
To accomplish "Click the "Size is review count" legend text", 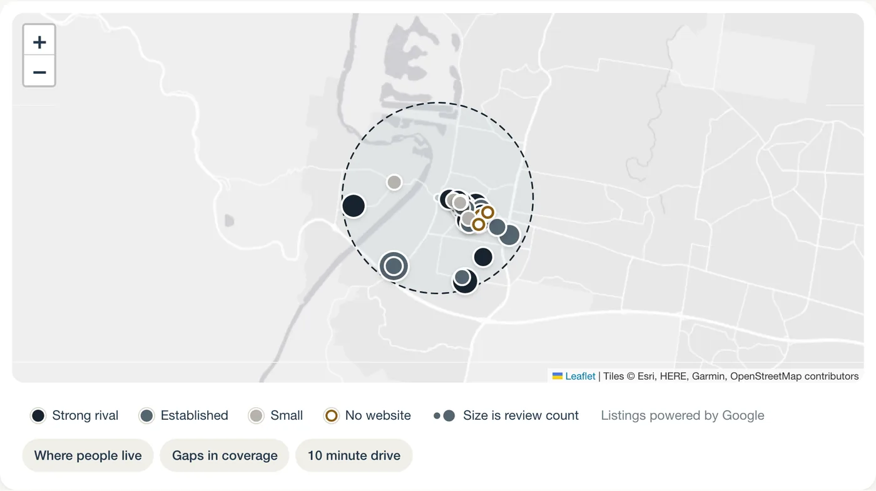I will pos(521,415).
